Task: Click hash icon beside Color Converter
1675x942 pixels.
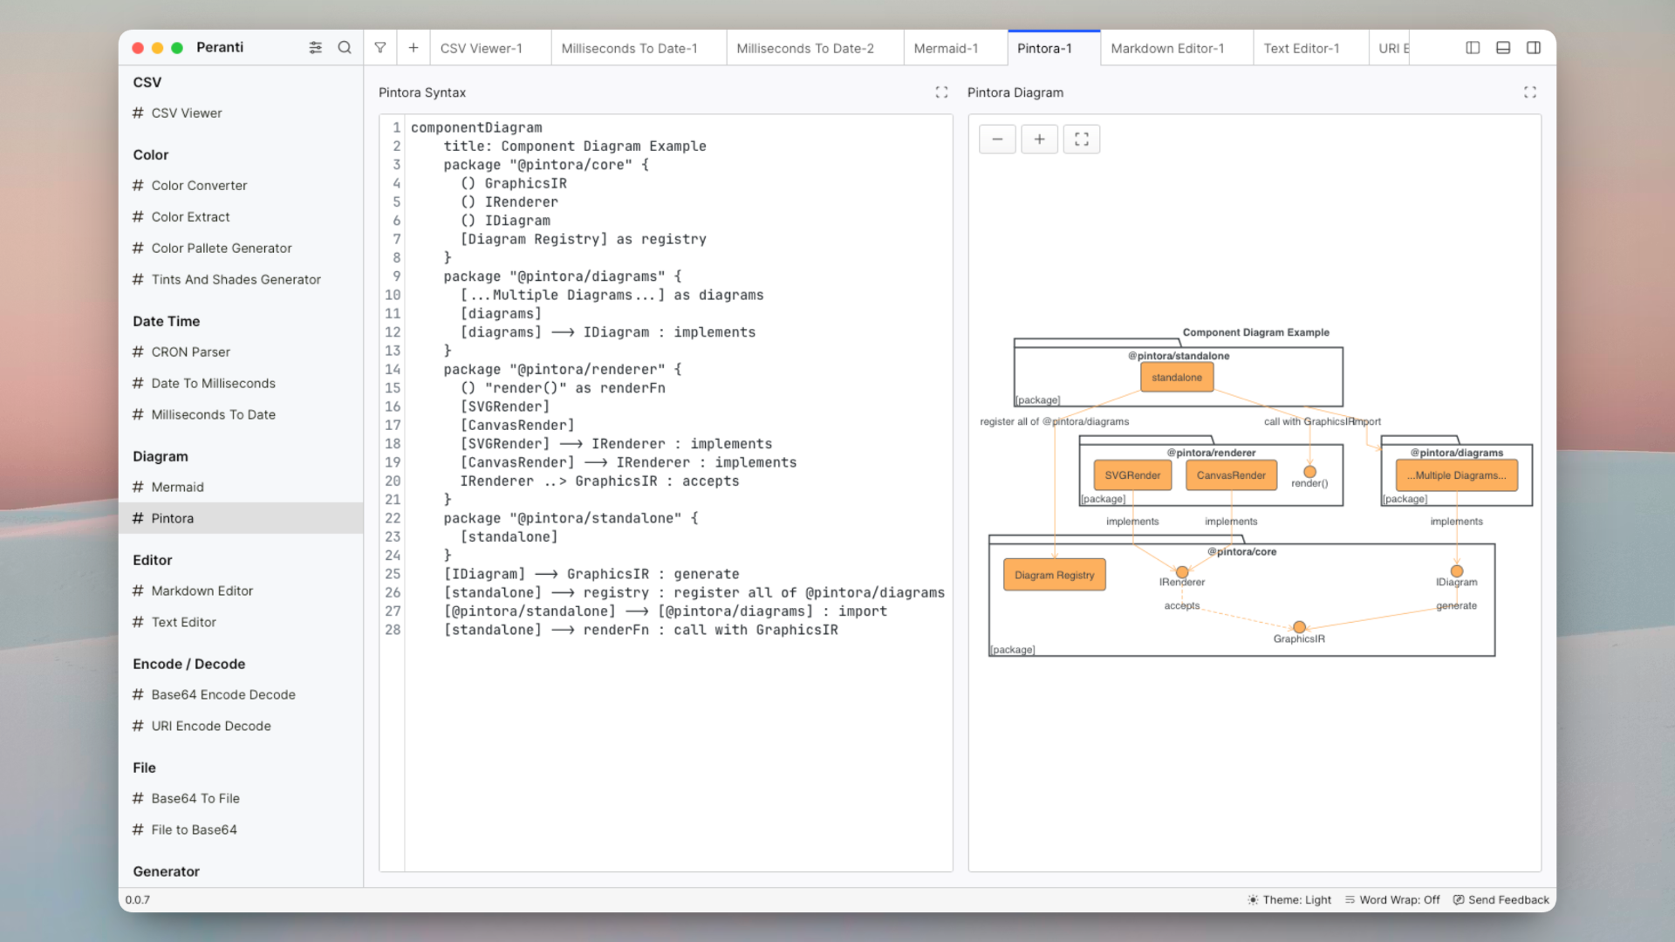Action: pos(138,186)
